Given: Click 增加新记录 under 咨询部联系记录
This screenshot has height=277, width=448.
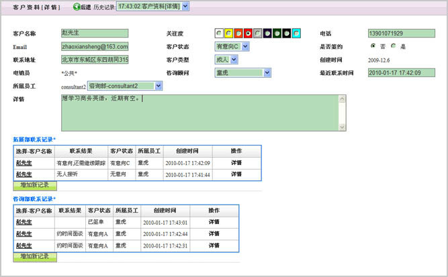Looking at the screenshot, I should click(x=35, y=256).
